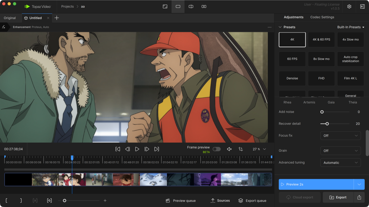Screen dimensions: 369x207
Task: Open the Built-In Presets dropdown
Action: click(x=351, y=27)
